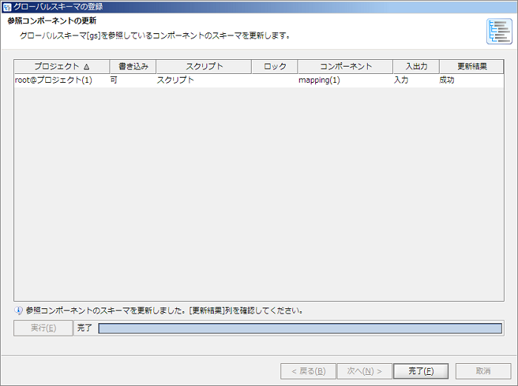
Task: Click the 入力 cell in the row
Action: click(x=401, y=80)
